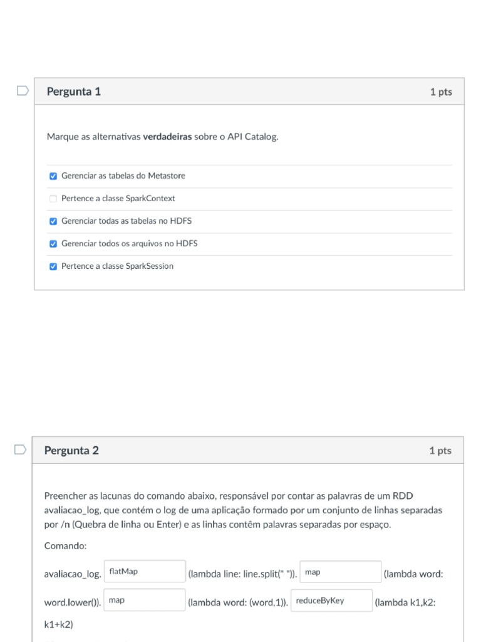This screenshot has height=642, width=481.
Task: Check the 'Pertence a classe SparkContext' checkbox
Action: click(53, 199)
